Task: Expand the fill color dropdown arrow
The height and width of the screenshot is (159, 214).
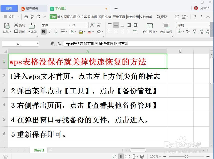Action: tap(84, 32)
